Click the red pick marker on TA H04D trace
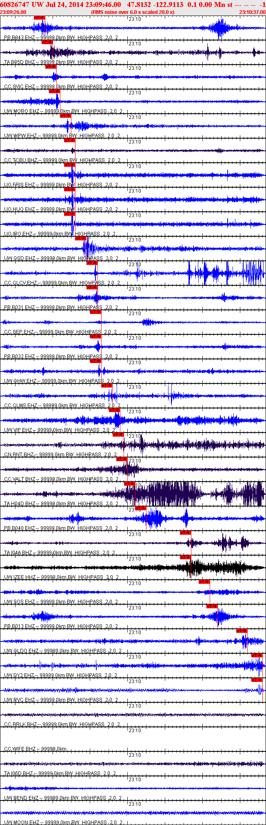 [130, 484]
